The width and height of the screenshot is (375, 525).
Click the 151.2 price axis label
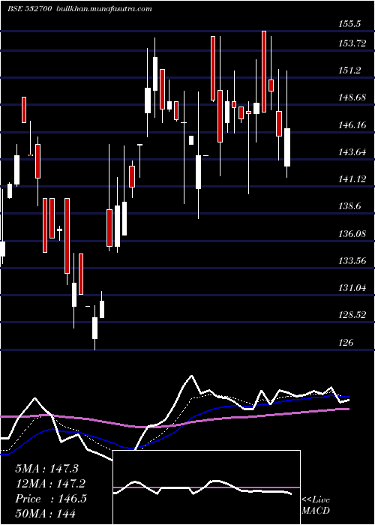point(350,70)
